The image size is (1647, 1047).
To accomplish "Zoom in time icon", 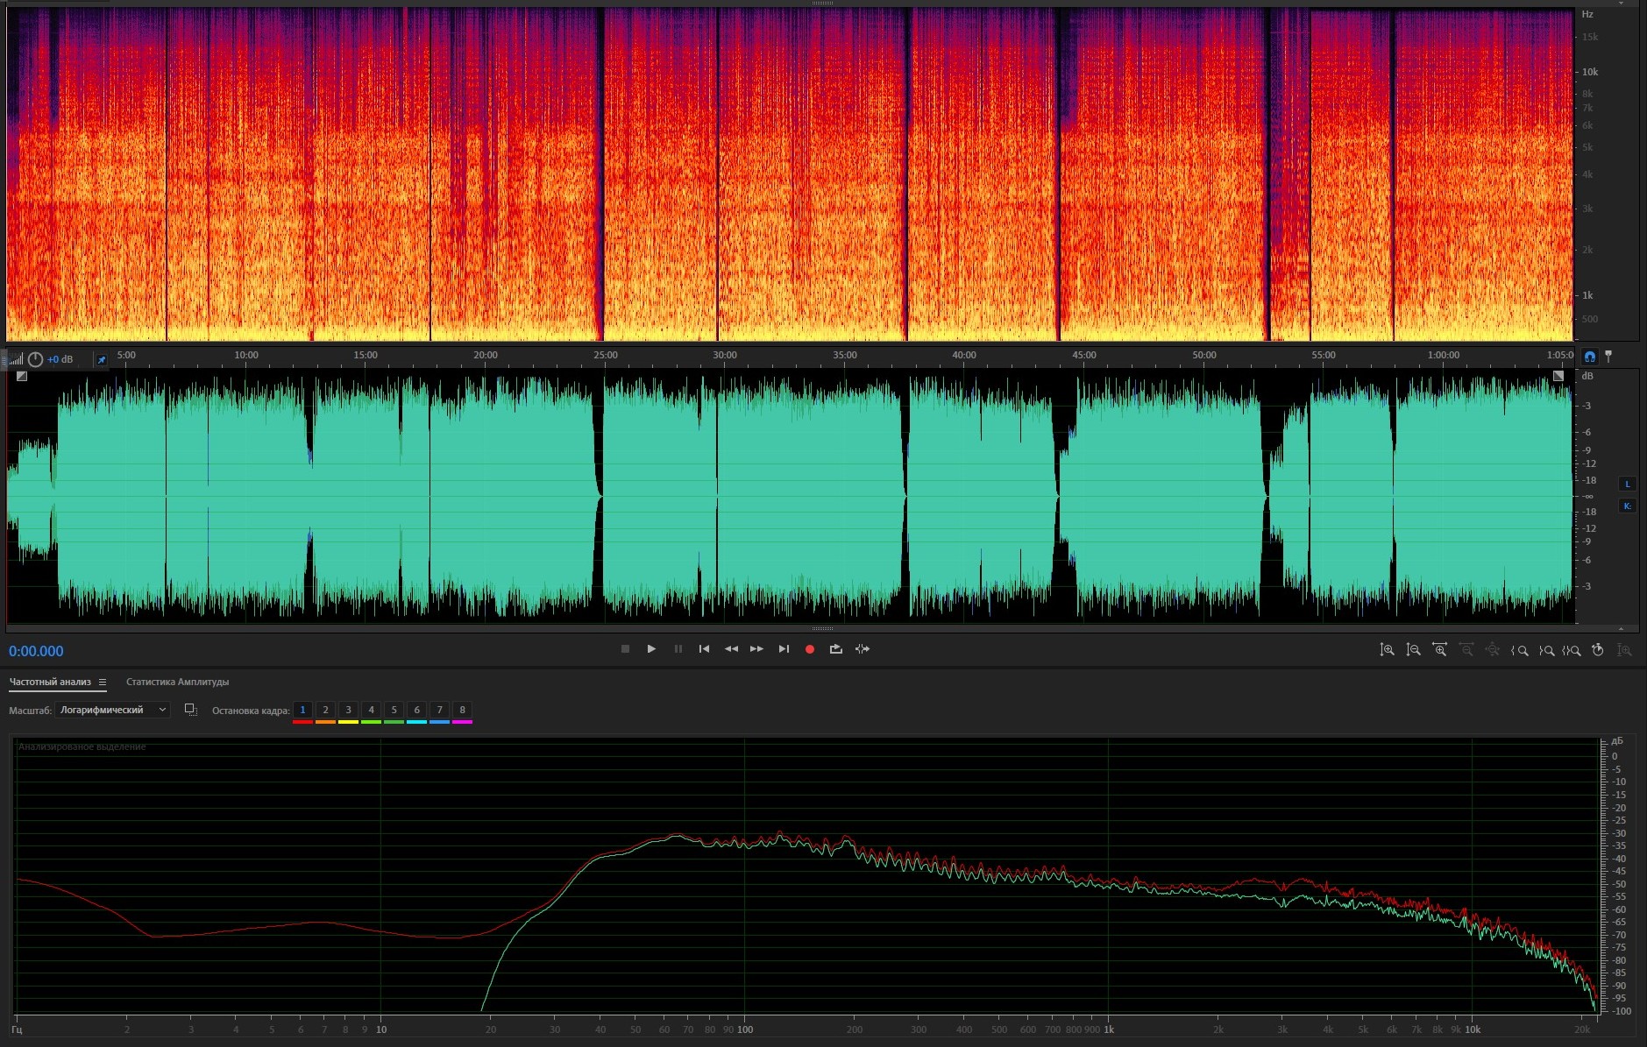I will click(1439, 650).
